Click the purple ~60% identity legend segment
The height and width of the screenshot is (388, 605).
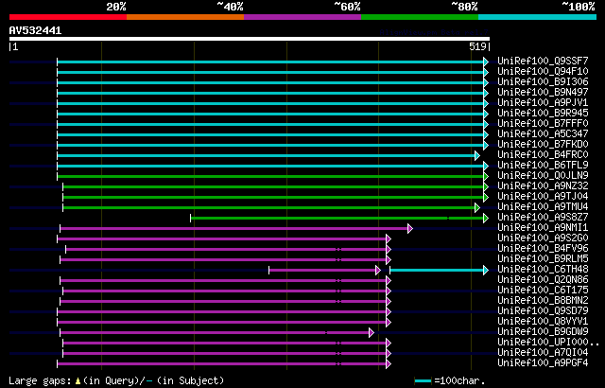(x=302, y=17)
